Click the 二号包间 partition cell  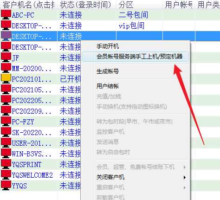[x=133, y=15]
